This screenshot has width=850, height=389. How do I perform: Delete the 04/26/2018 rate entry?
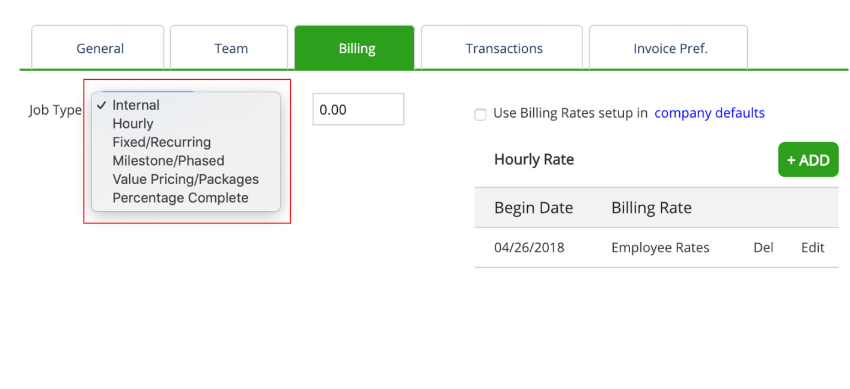click(763, 247)
